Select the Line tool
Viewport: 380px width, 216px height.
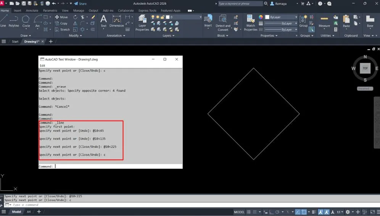click(x=4, y=21)
